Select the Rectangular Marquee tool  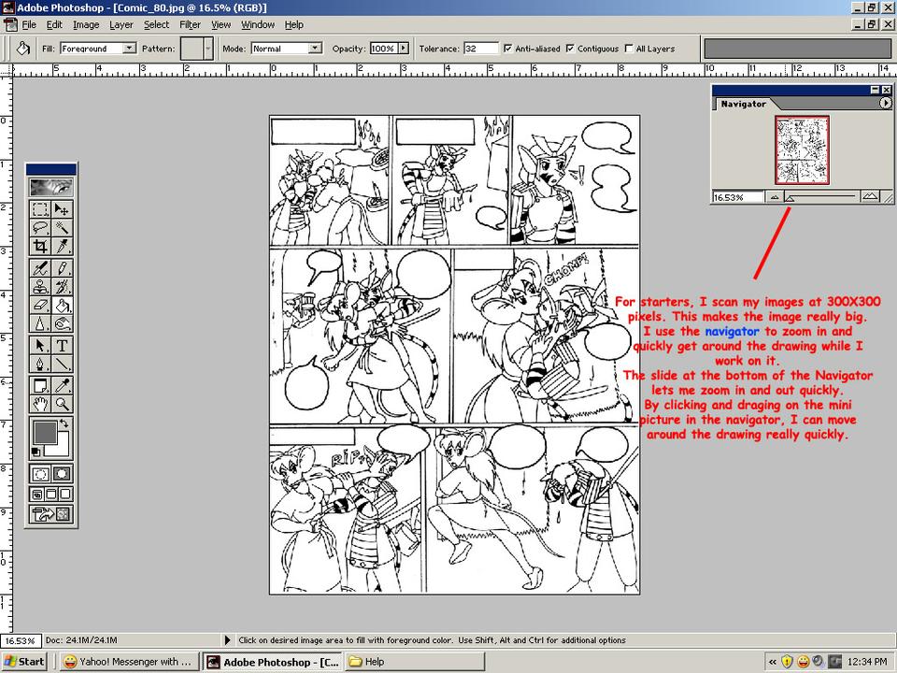click(40, 209)
